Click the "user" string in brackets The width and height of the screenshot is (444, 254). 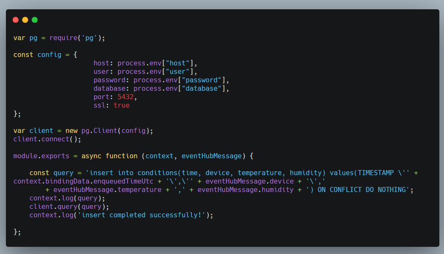coord(177,72)
